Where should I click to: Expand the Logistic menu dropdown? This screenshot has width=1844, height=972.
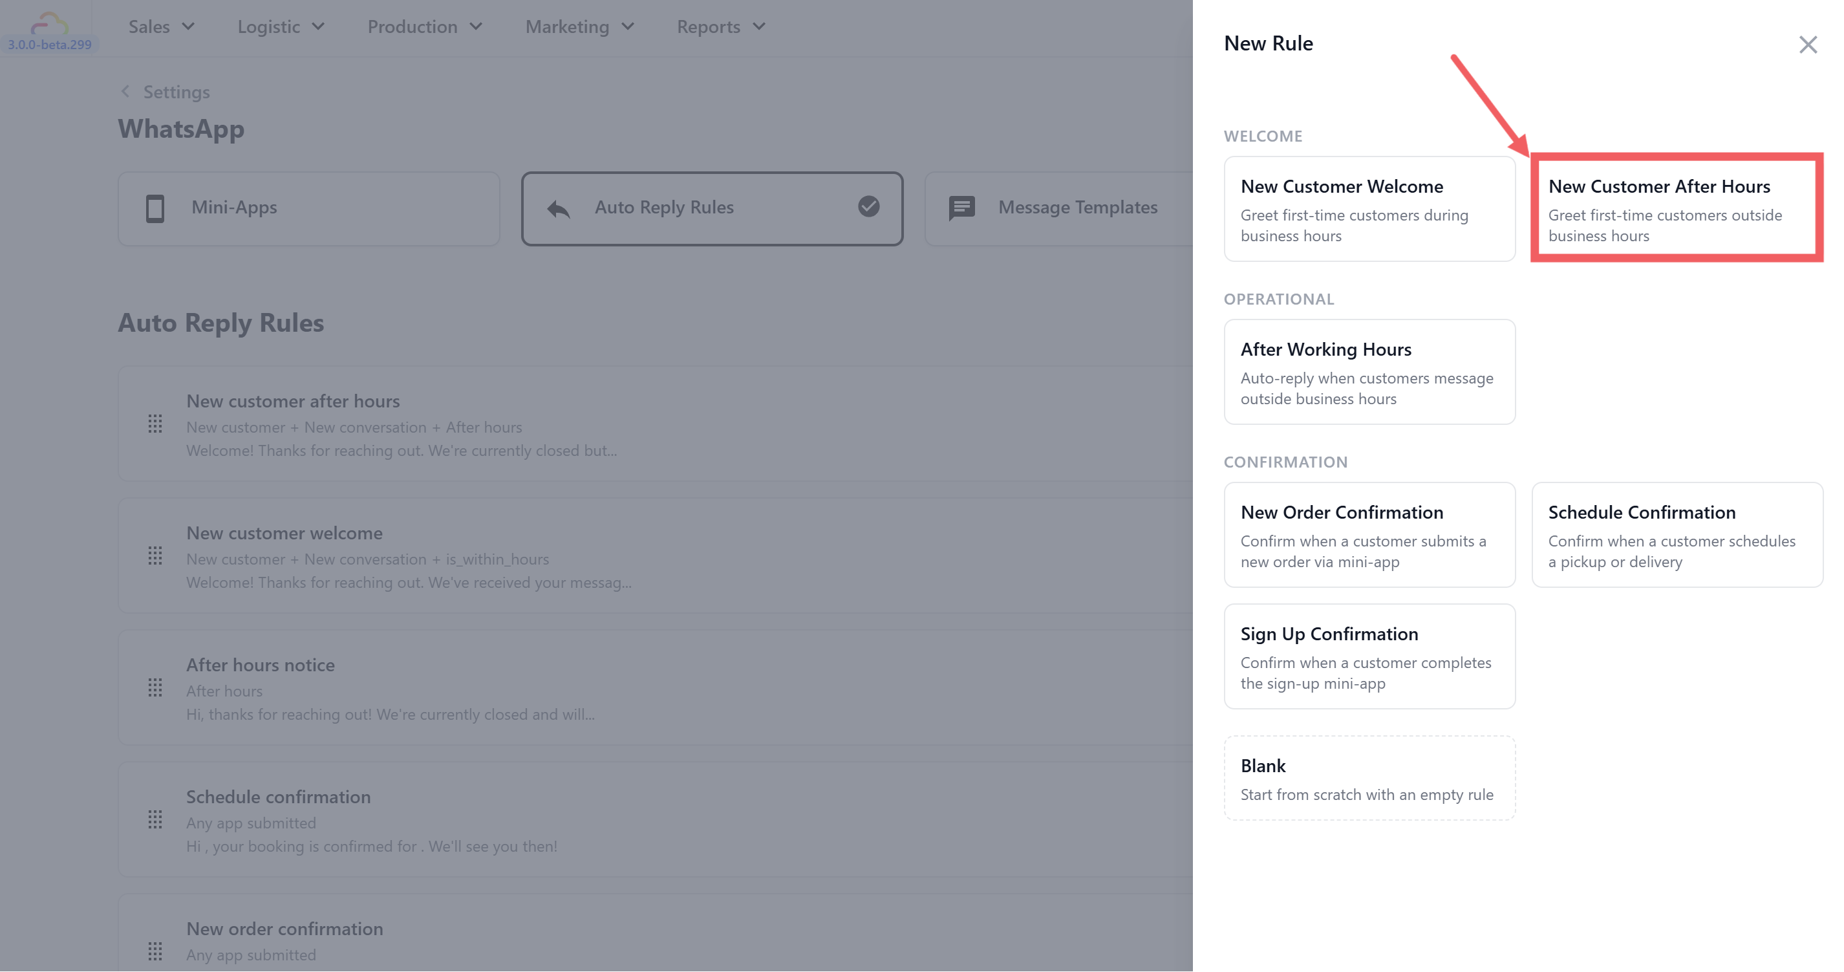(281, 27)
